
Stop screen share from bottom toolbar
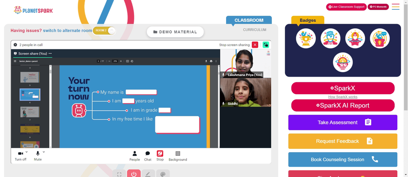point(160,156)
